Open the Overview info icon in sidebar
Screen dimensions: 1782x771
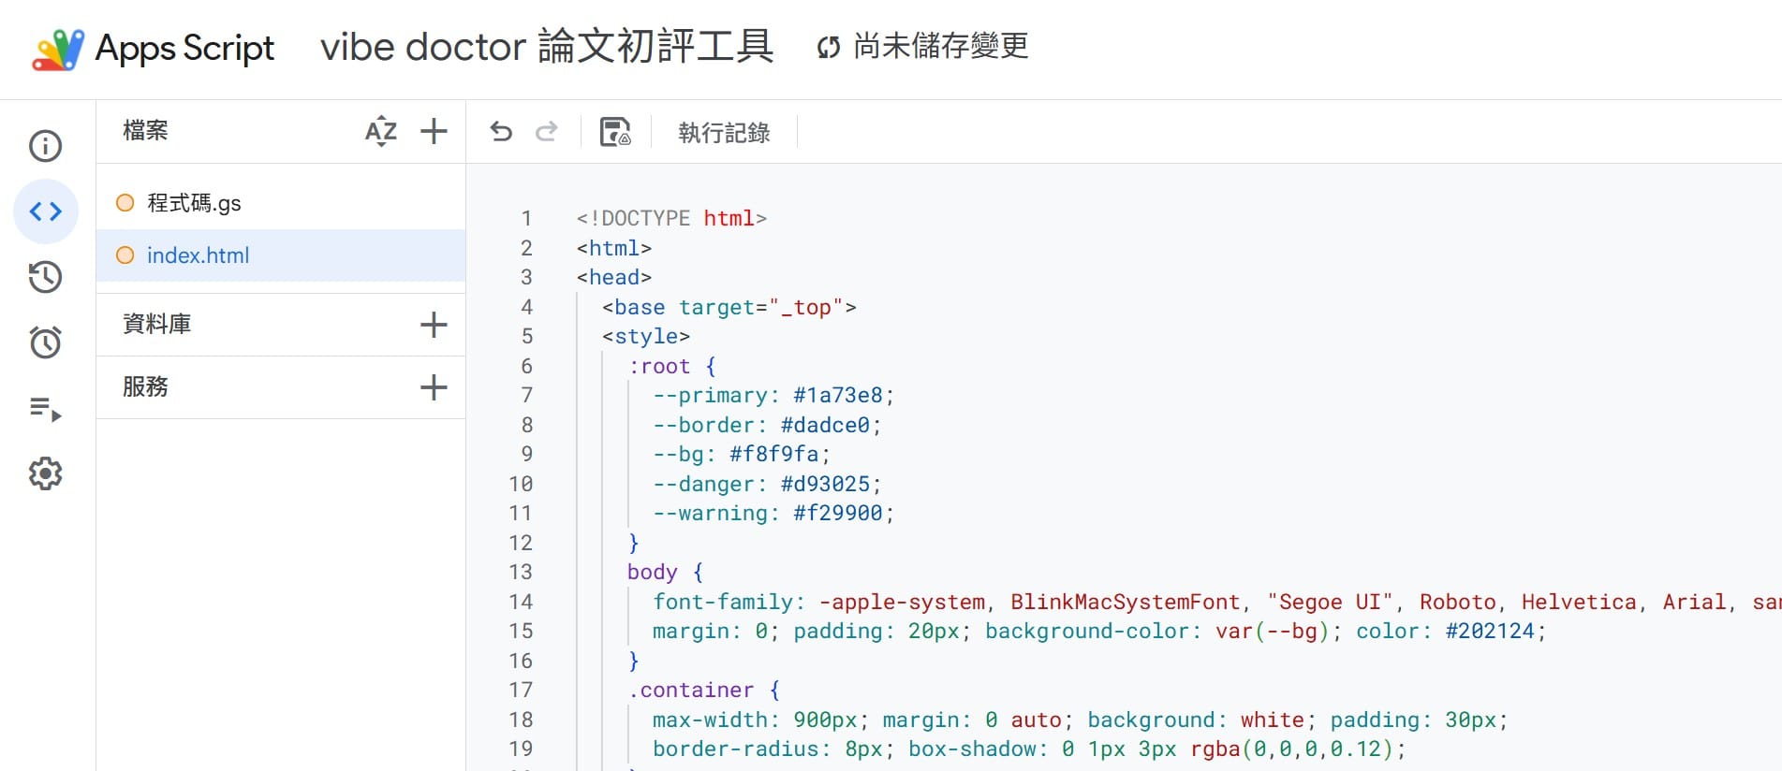[45, 146]
